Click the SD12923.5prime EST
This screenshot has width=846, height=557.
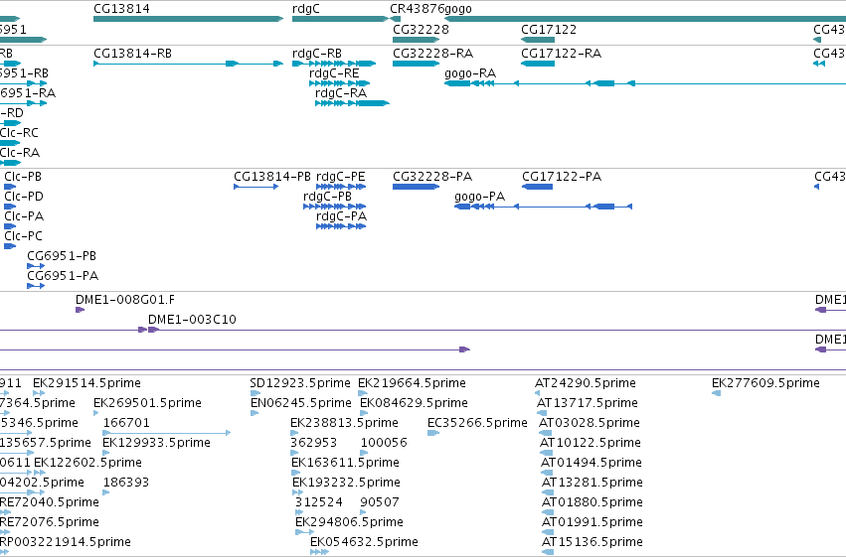click(x=255, y=393)
